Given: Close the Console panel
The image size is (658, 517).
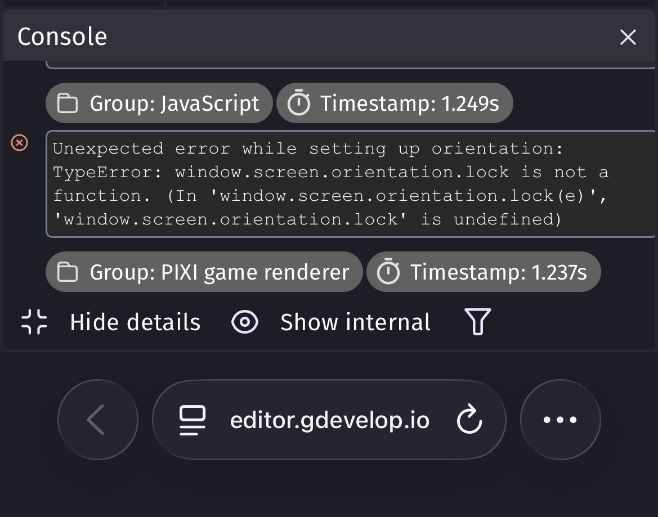Looking at the screenshot, I should pos(628,37).
